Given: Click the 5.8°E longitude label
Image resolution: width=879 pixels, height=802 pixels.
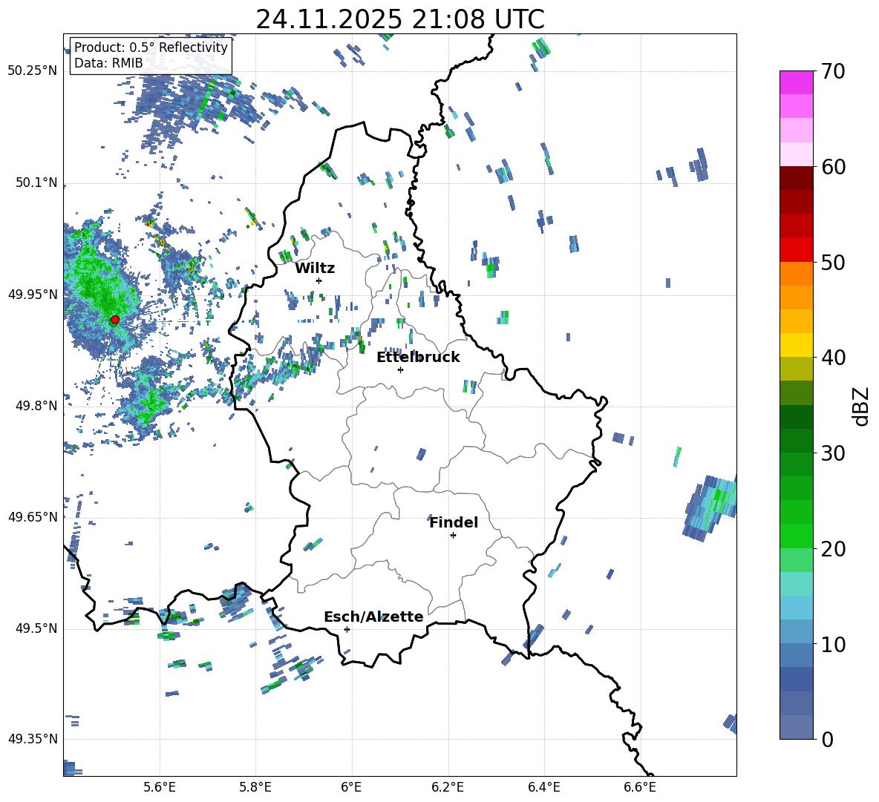Looking at the screenshot, I should (255, 787).
